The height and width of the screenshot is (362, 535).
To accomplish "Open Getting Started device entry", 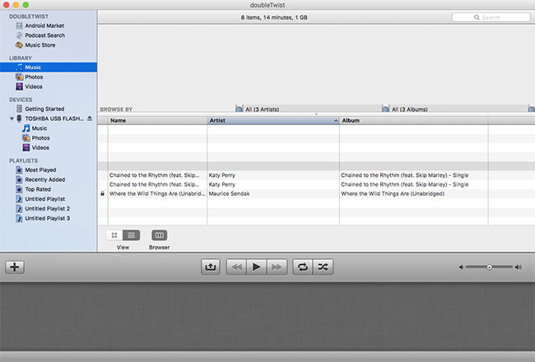I will click(44, 109).
